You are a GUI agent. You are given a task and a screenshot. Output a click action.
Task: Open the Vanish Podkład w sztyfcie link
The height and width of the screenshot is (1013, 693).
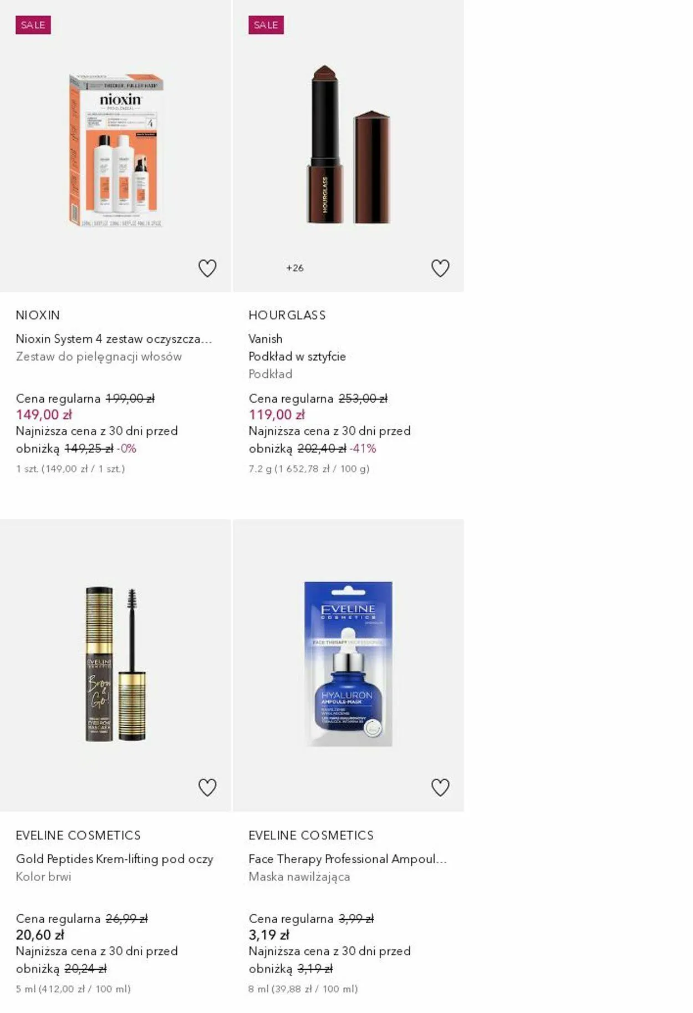tap(297, 348)
